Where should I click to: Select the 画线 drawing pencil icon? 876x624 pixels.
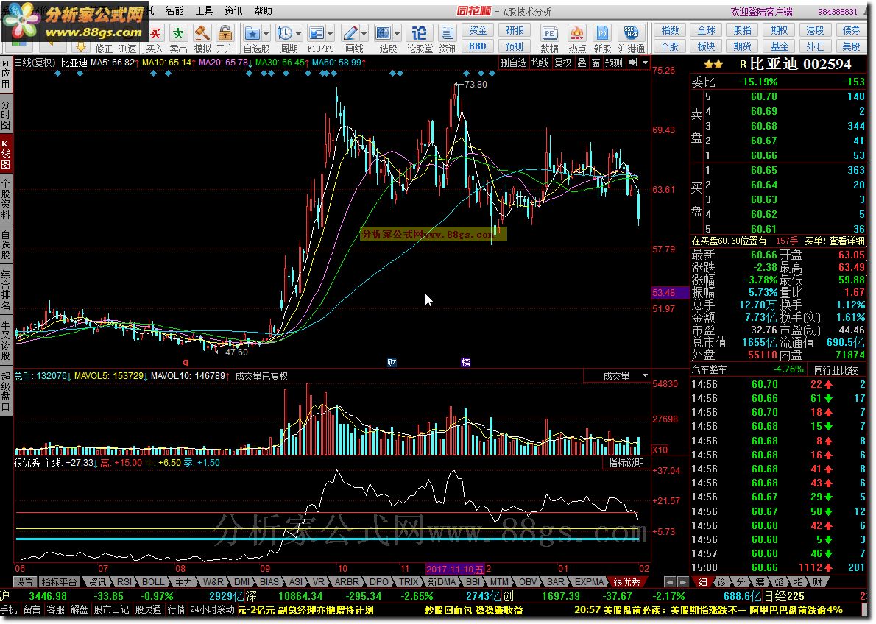(x=350, y=34)
